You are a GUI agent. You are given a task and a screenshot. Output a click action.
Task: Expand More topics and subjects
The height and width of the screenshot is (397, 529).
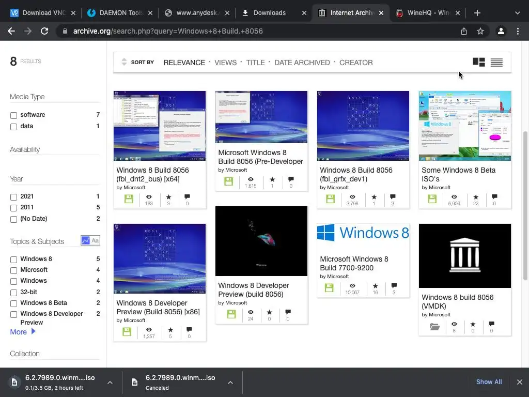point(23,332)
